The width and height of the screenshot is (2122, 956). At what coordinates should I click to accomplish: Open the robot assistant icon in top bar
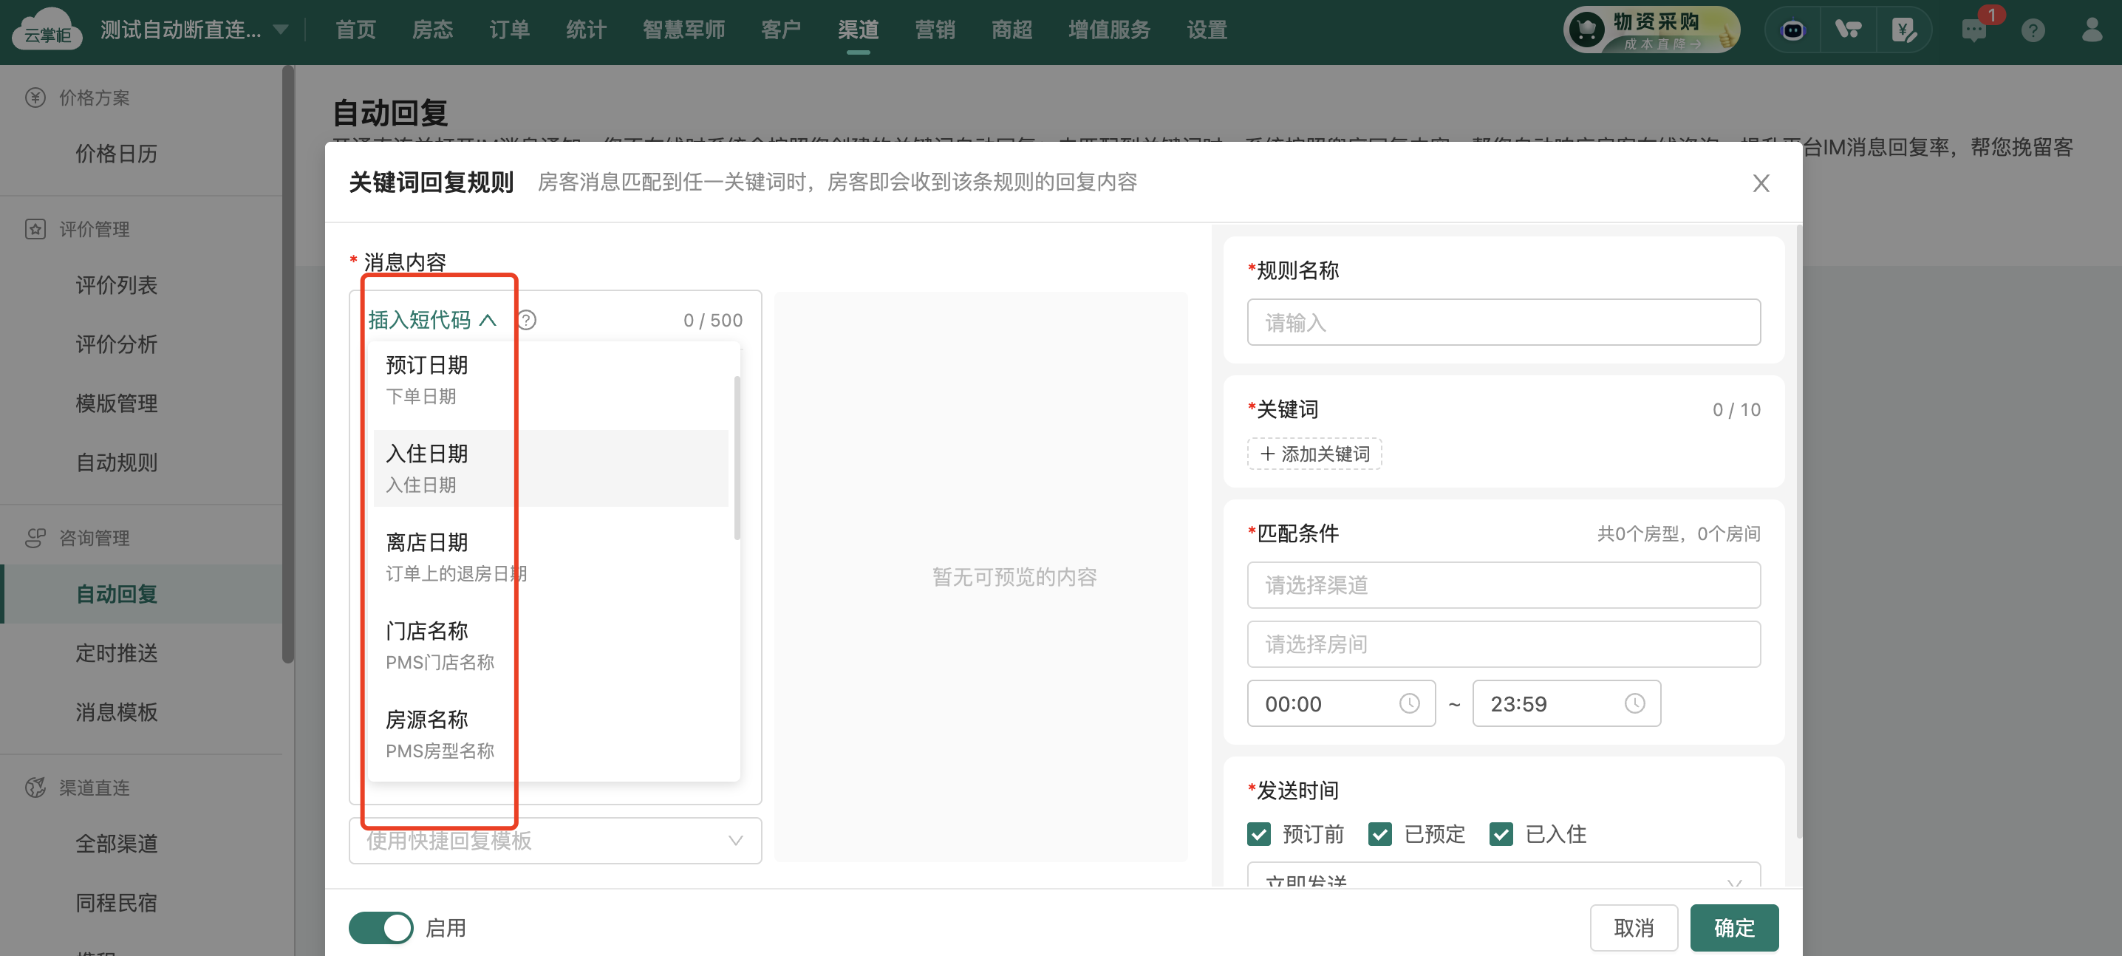(1792, 30)
